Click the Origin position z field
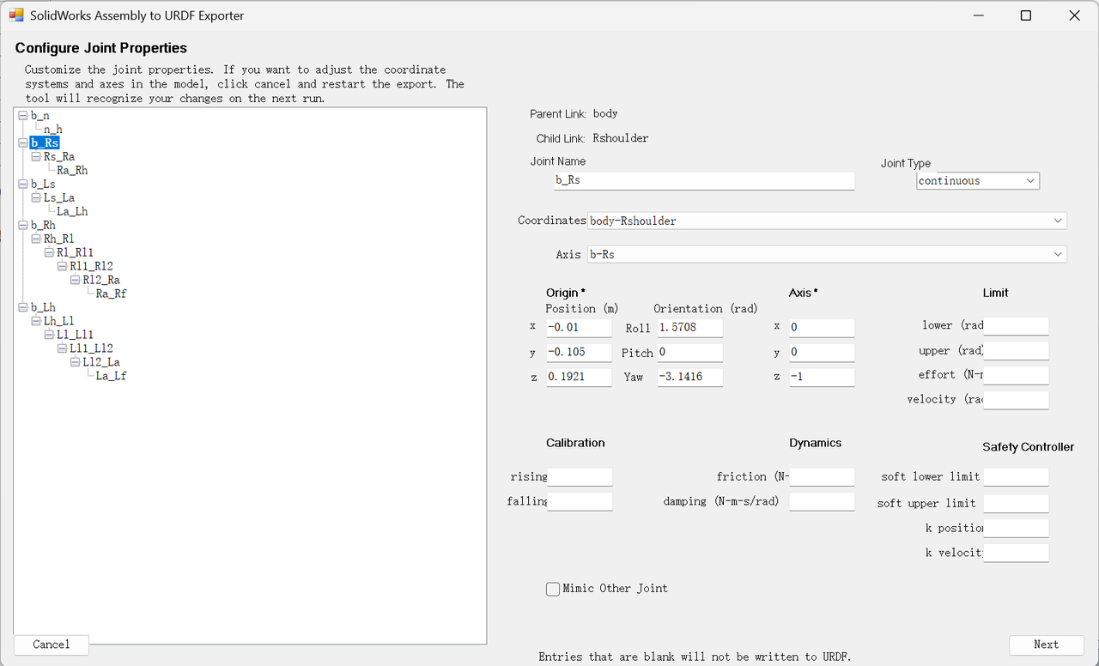1099x666 pixels. click(x=579, y=377)
